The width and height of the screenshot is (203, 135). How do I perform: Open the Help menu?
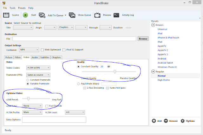pyautogui.click(x=31, y=8)
